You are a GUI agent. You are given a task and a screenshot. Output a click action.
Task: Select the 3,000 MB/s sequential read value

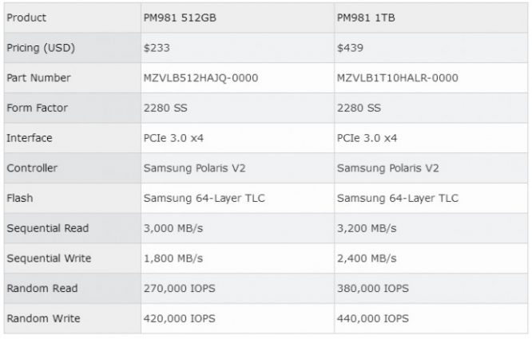pyautogui.click(x=173, y=228)
